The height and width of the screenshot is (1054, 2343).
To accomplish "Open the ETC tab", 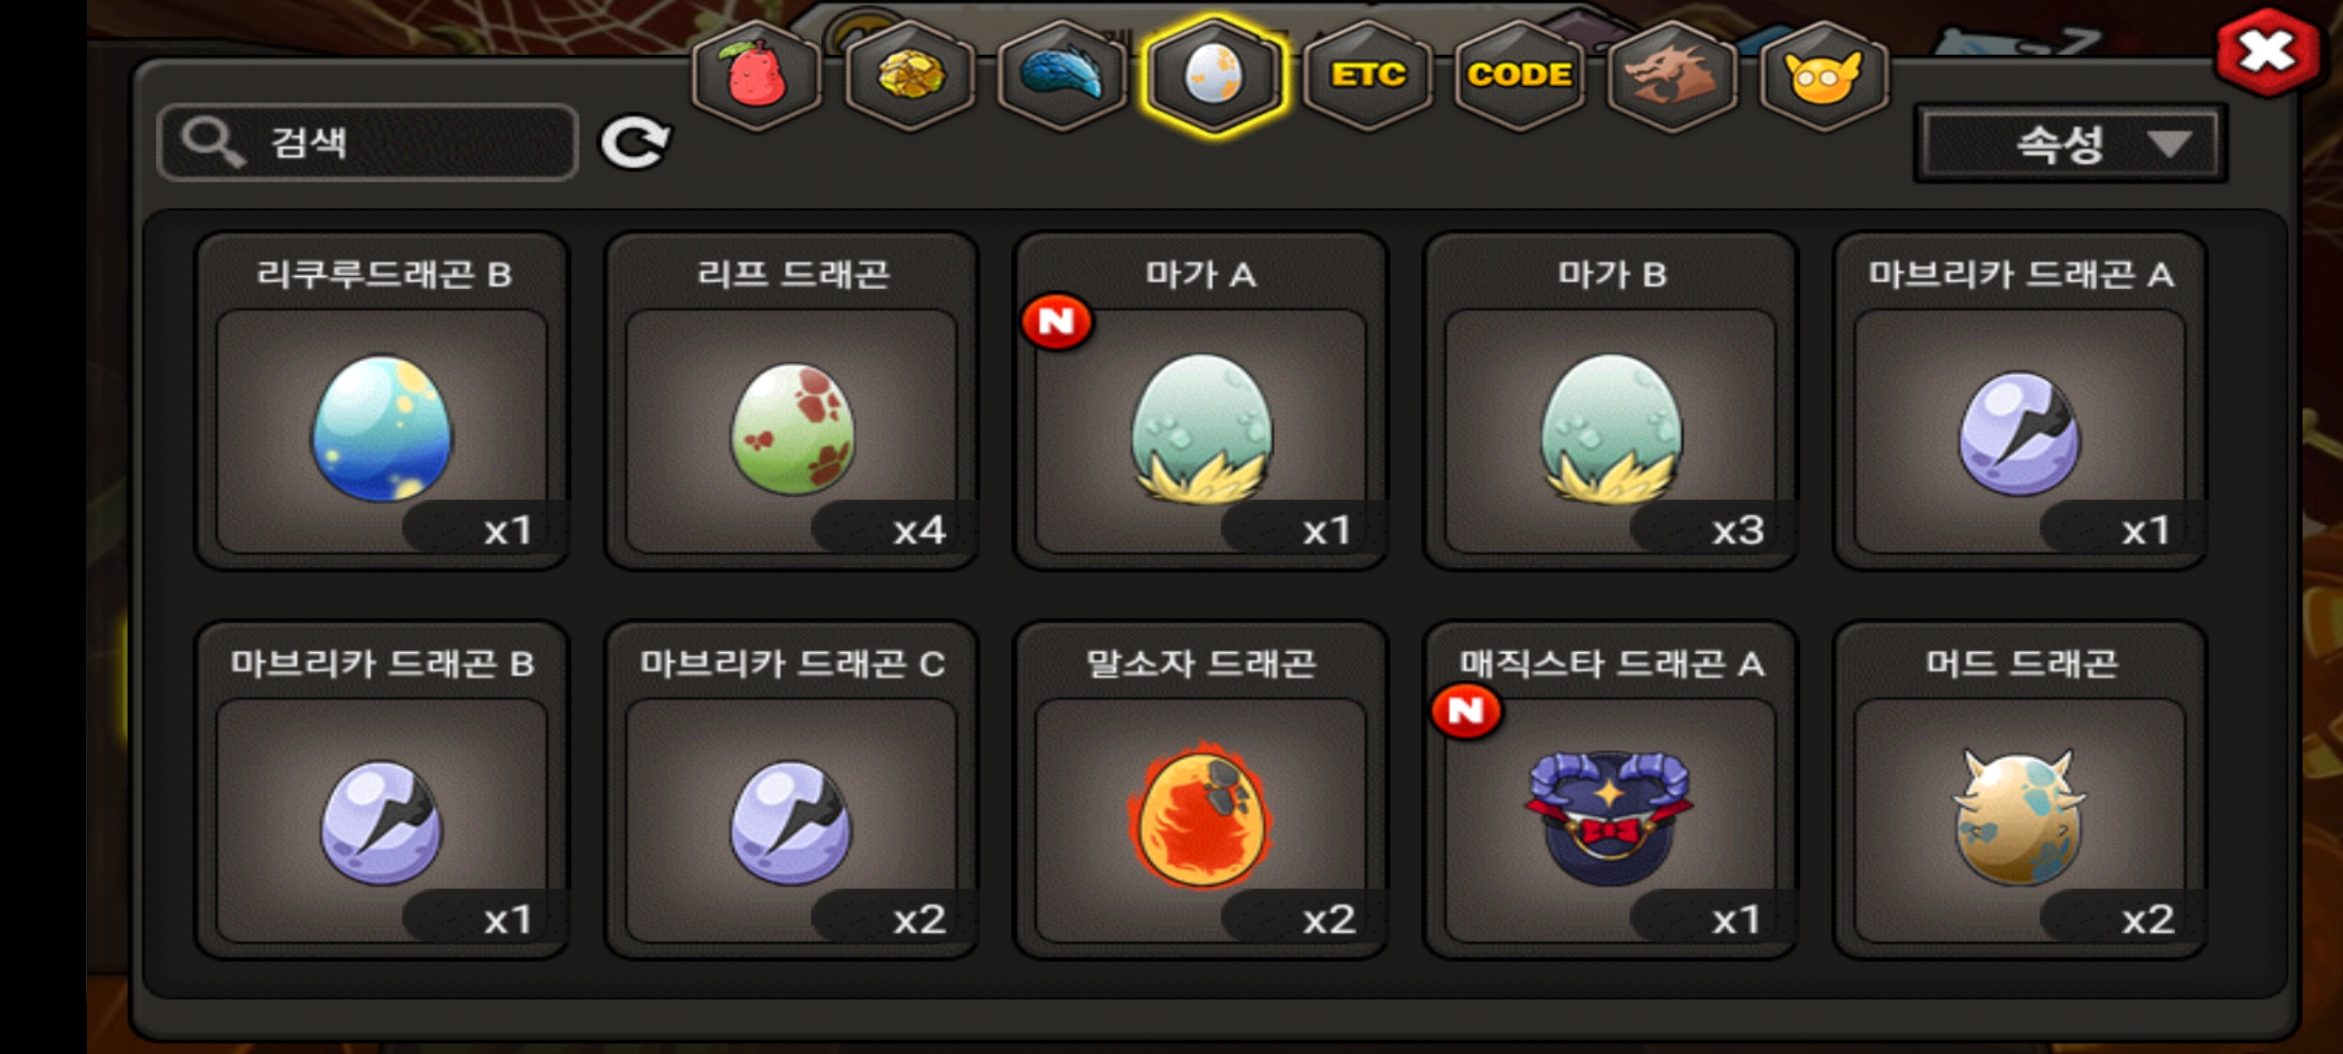I will (x=1367, y=75).
